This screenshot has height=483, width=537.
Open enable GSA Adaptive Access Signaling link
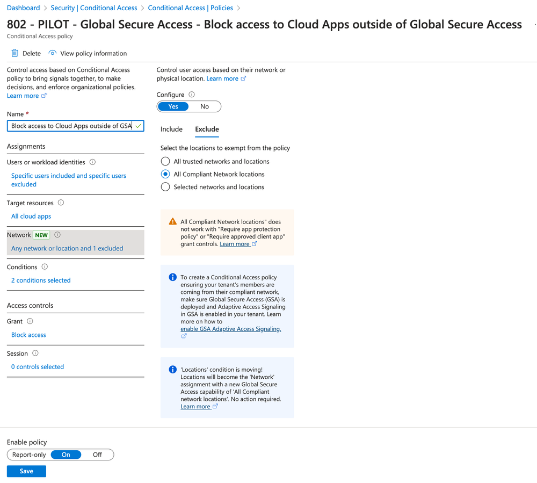coord(230,329)
